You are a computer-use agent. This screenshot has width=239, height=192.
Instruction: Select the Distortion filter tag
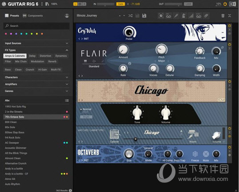point(45,56)
